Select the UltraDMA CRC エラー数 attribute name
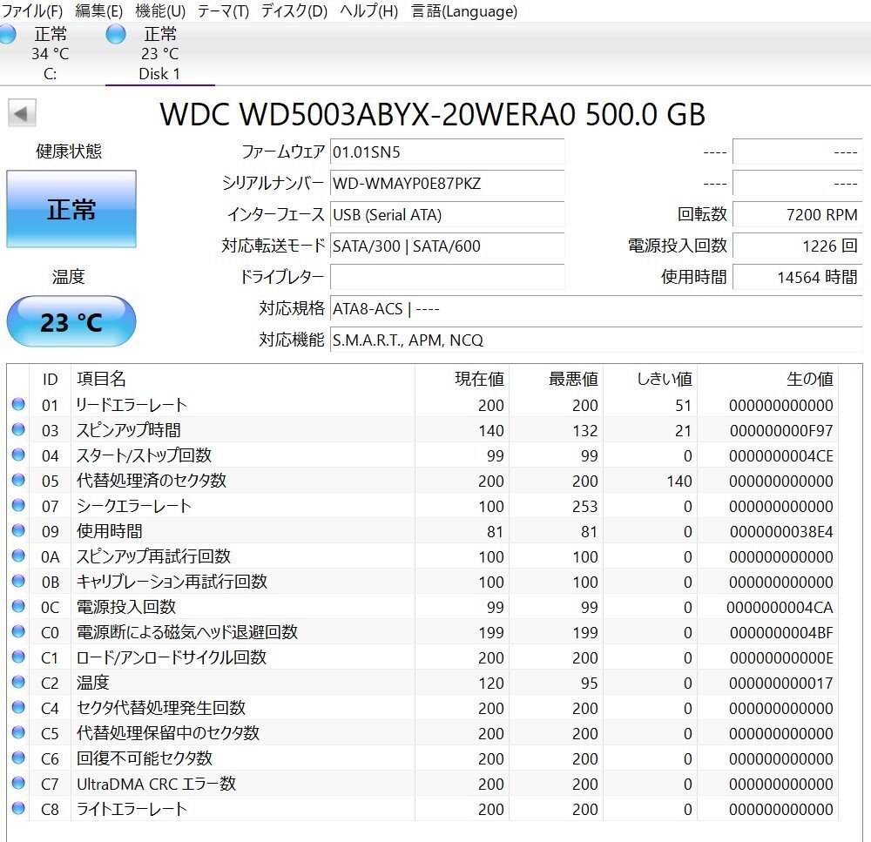This screenshot has width=871, height=842. click(x=156, y=784)
